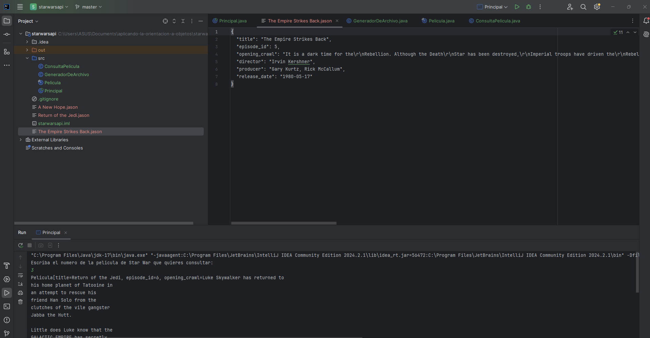Image resolution: width=650 pixels, height=338 pixels.
Task: Open the Terminal tool window
Action: pos(7,306)
